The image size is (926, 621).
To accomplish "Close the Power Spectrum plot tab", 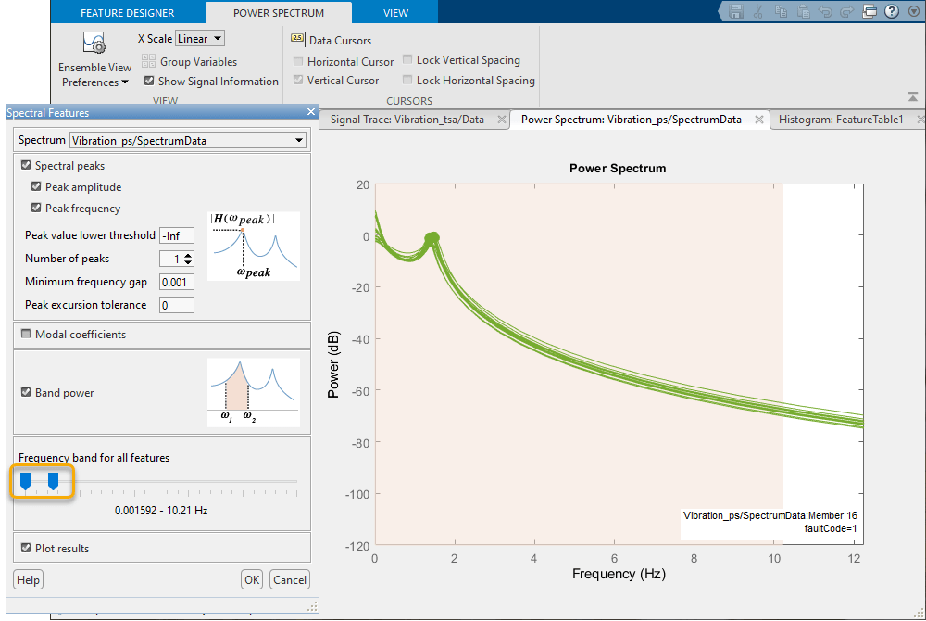I will click(x=759, y=120).
